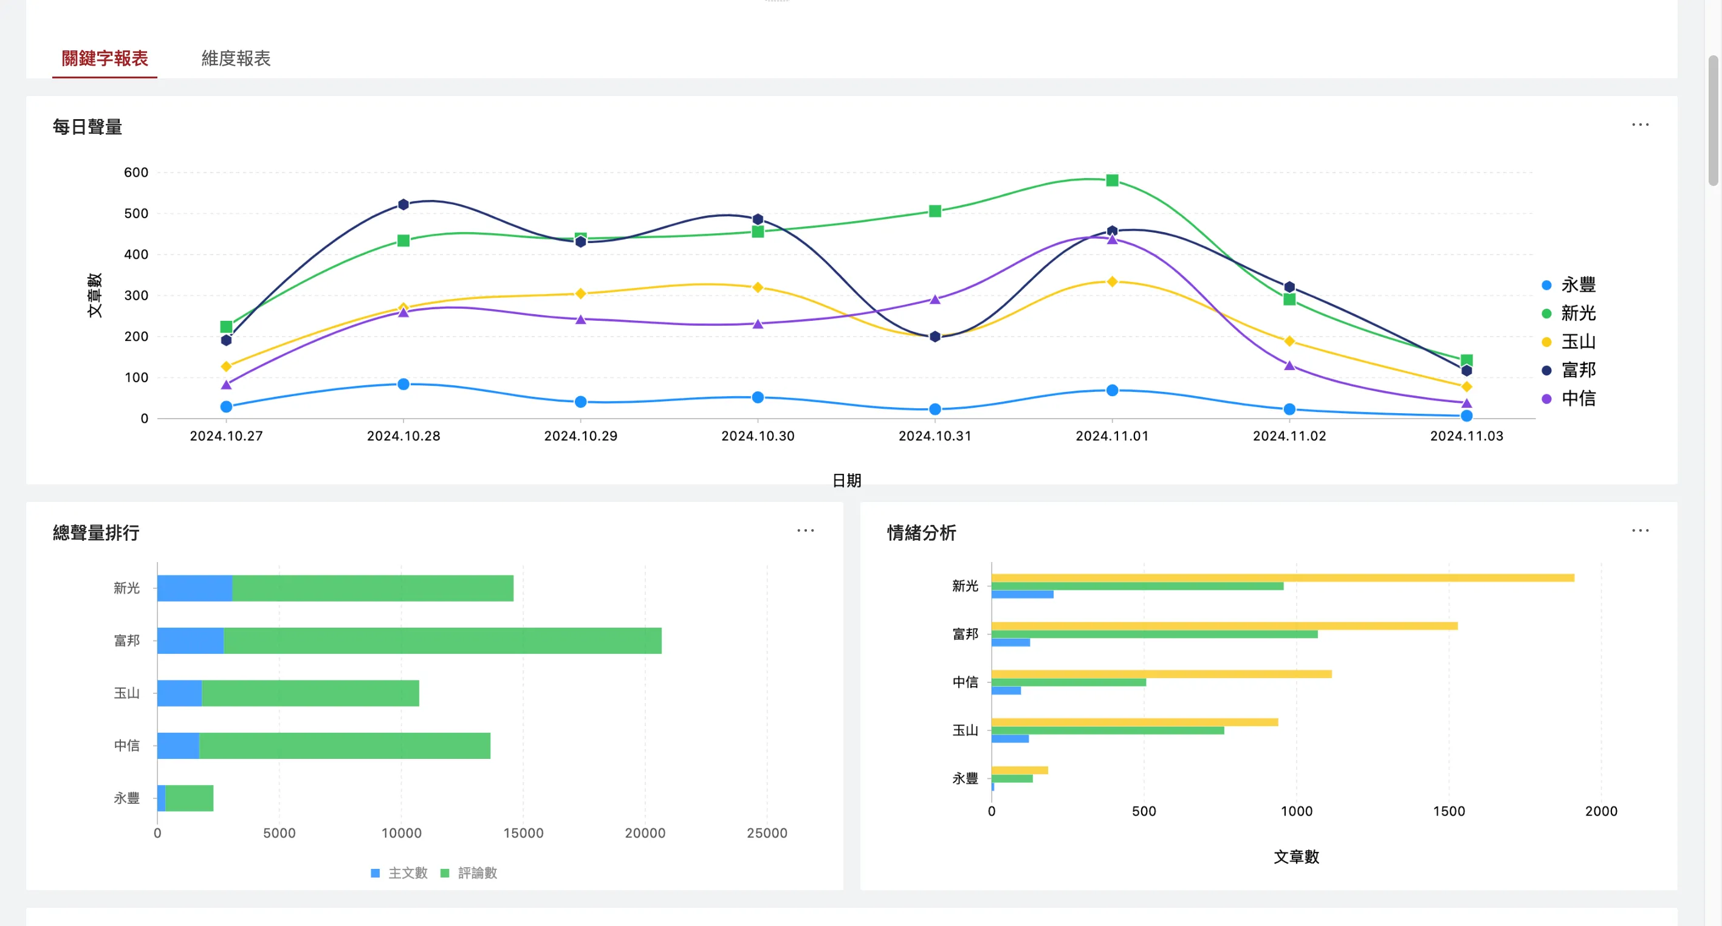Toggle 永豐 series in daily chart legend
Screen dimensions: 1722x926
pos(1568,285)
